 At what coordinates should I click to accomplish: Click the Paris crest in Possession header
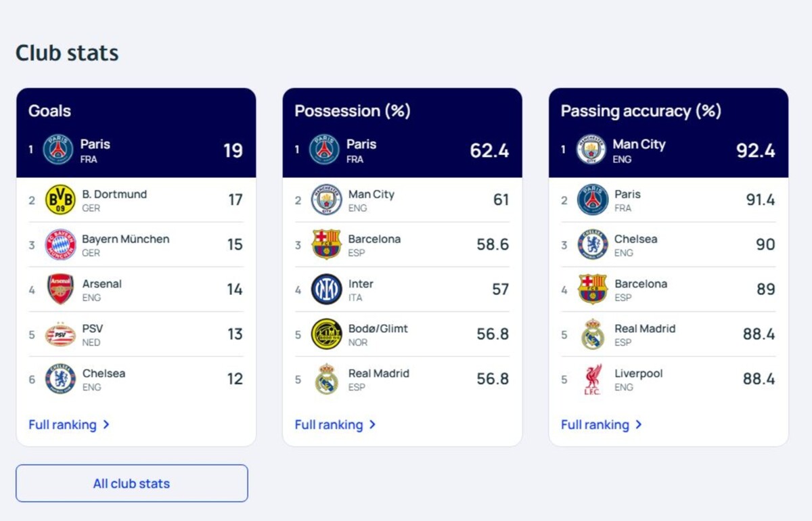[324, 150]
